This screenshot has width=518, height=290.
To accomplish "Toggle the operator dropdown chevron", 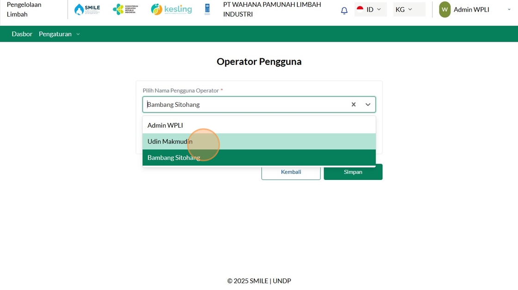I will pyautogui.click(x=368, y=105).
